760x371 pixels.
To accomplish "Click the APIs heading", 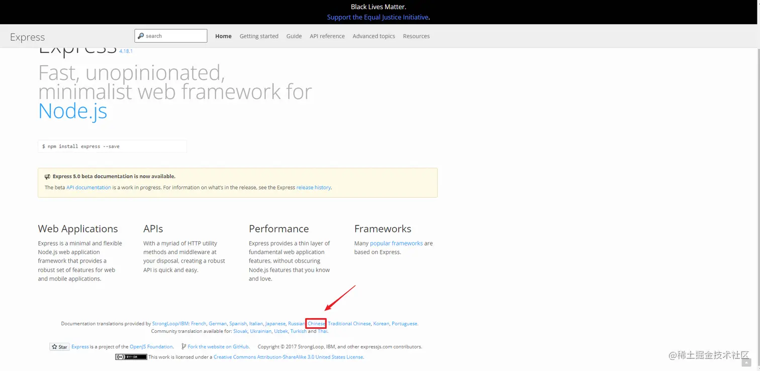I will pyautogui.click(x=153, y=229).
